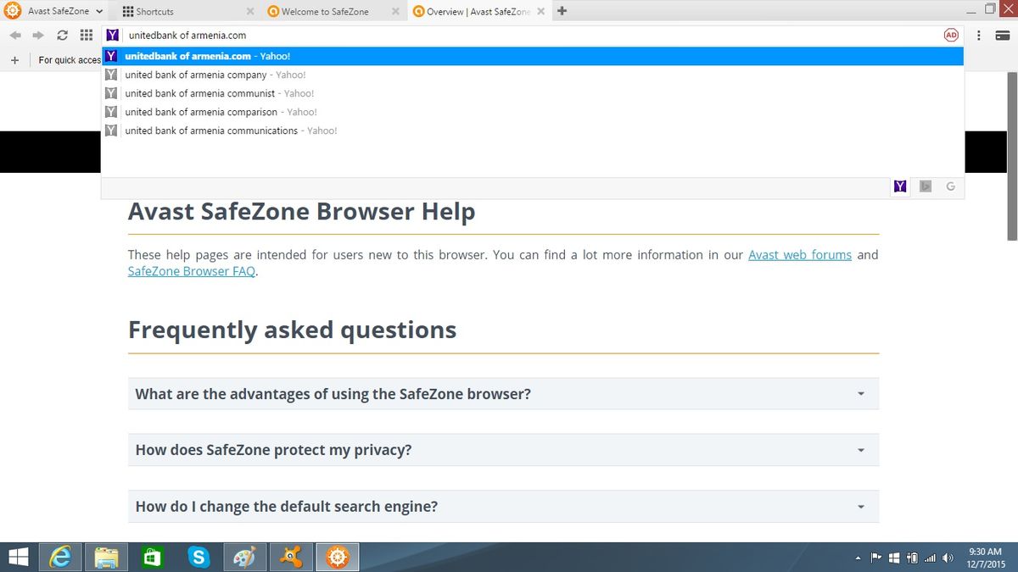Show hidden system tray icons
The height and width of the screenshot is (572, 1018).
(x=858, y=558)
